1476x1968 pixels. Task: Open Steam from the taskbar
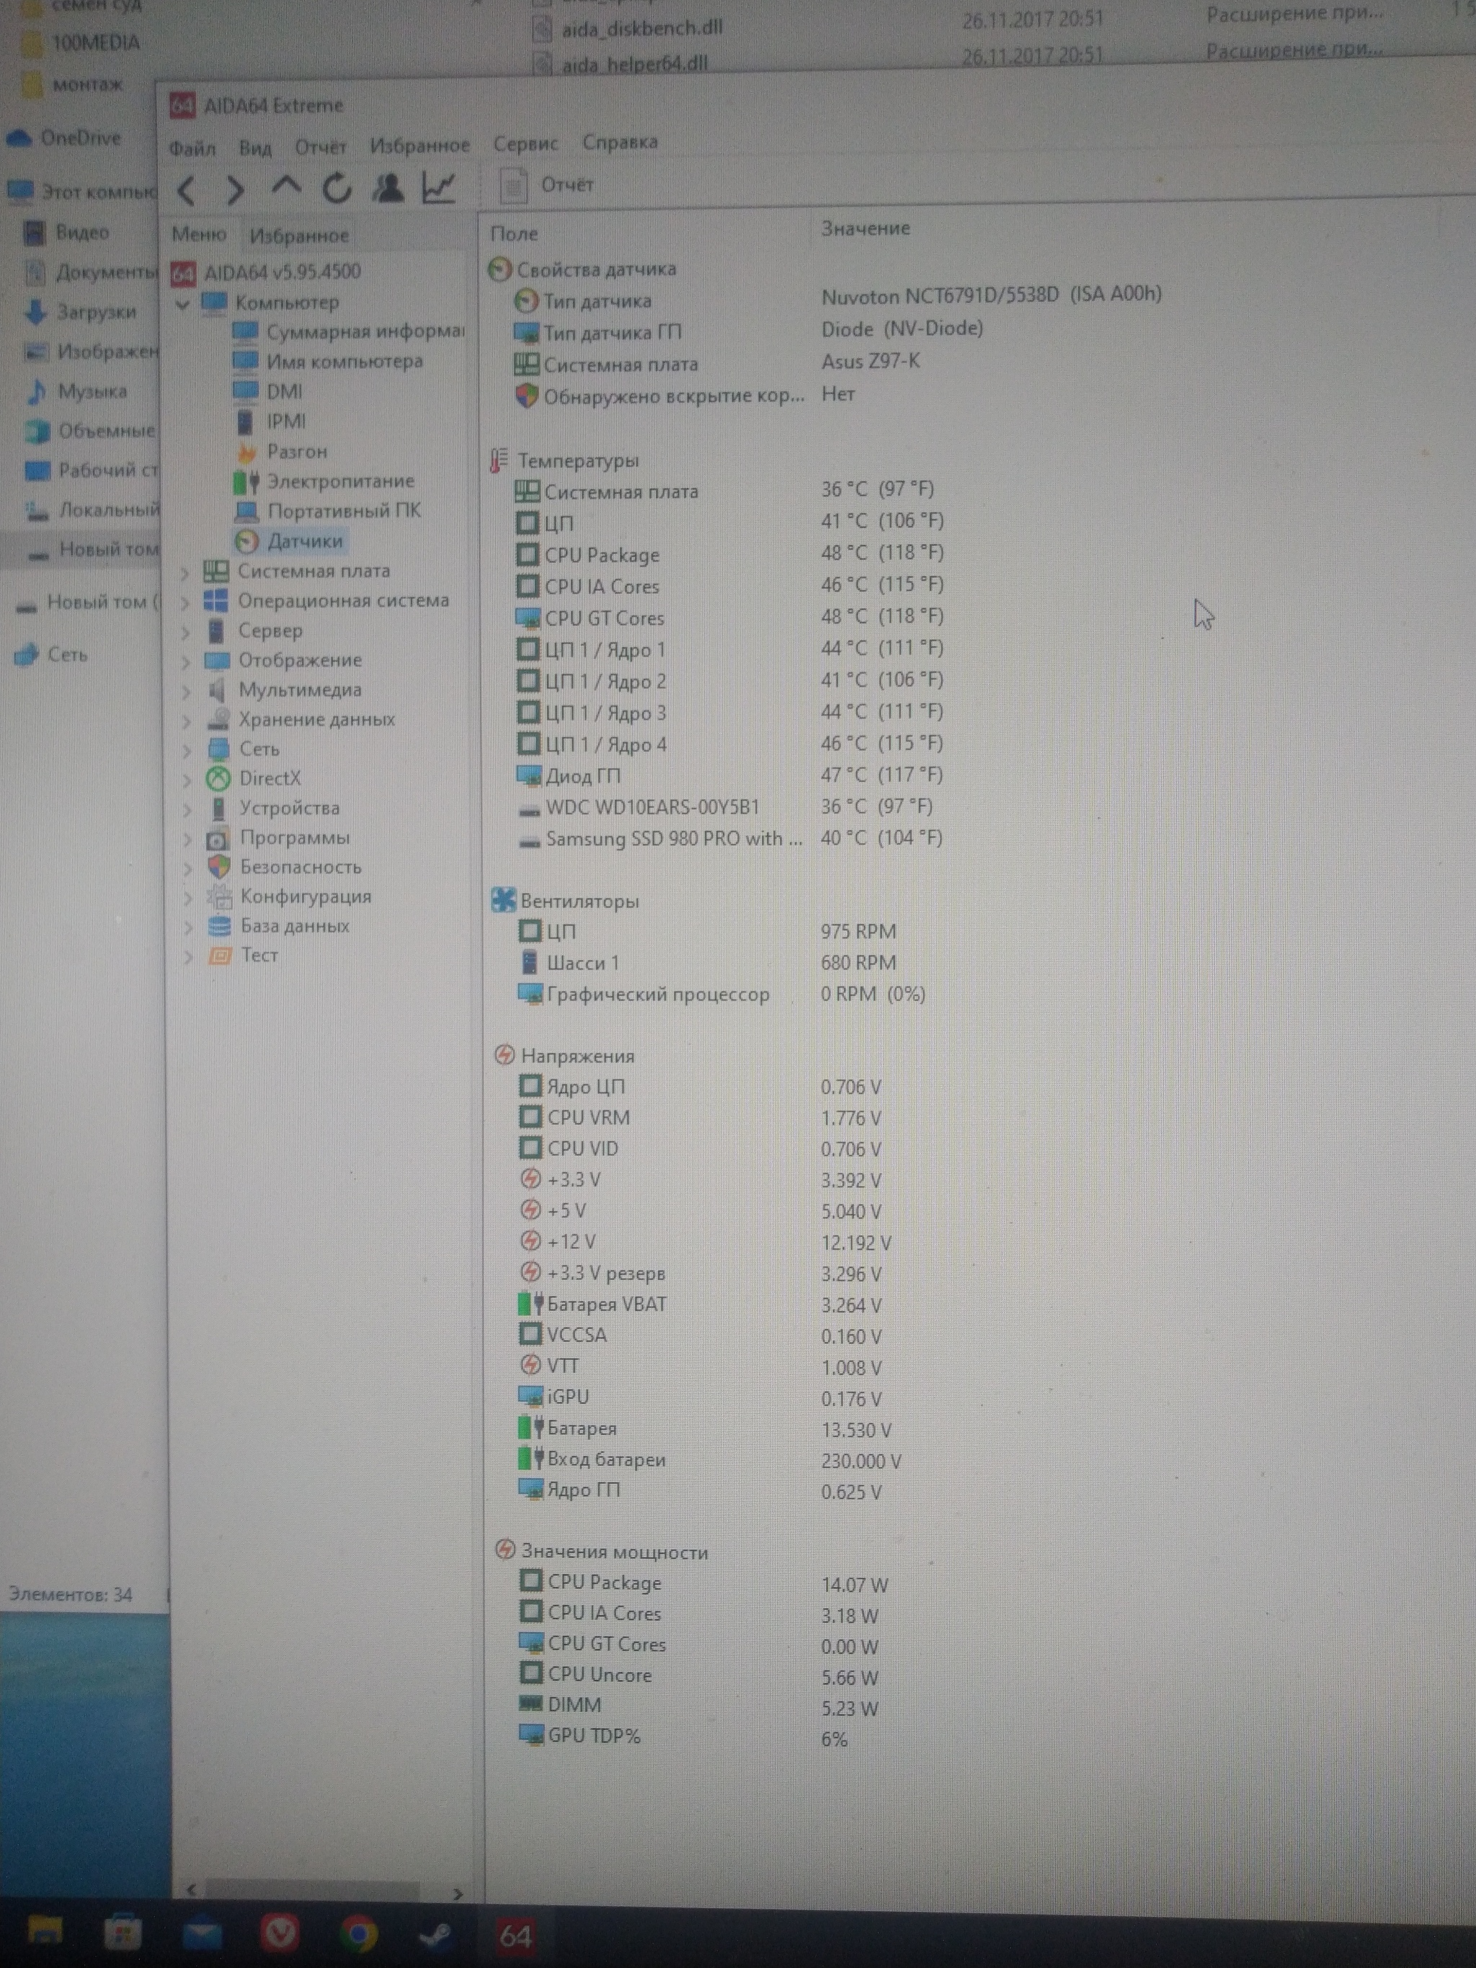437,1934
